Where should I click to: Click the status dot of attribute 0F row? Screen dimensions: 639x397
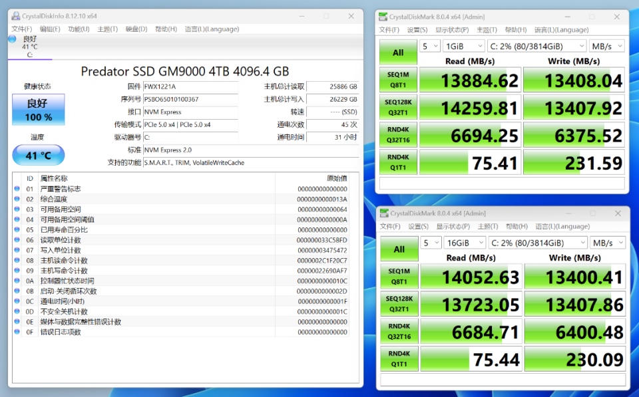[17, 332]
